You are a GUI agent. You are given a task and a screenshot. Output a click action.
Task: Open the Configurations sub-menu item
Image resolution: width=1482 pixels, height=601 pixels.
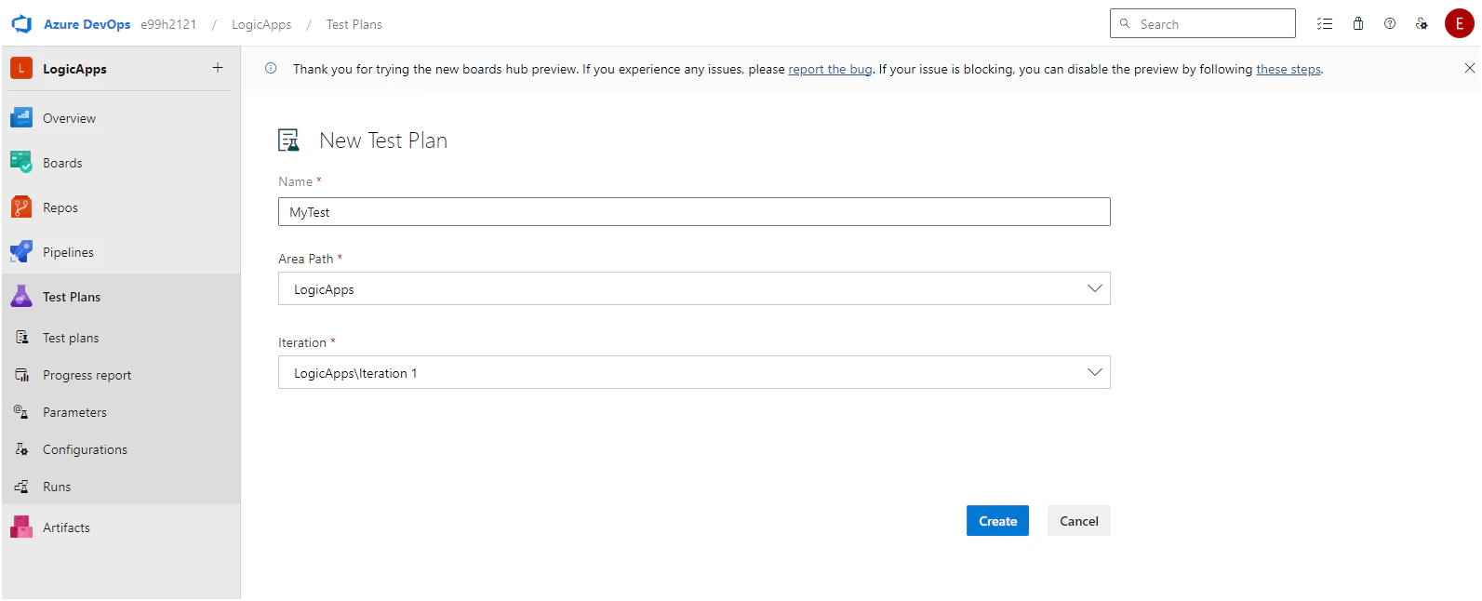121,449
